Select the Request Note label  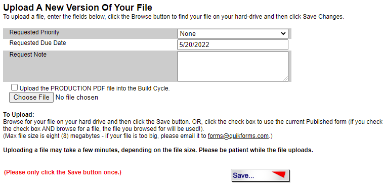(x=28, y=55)
